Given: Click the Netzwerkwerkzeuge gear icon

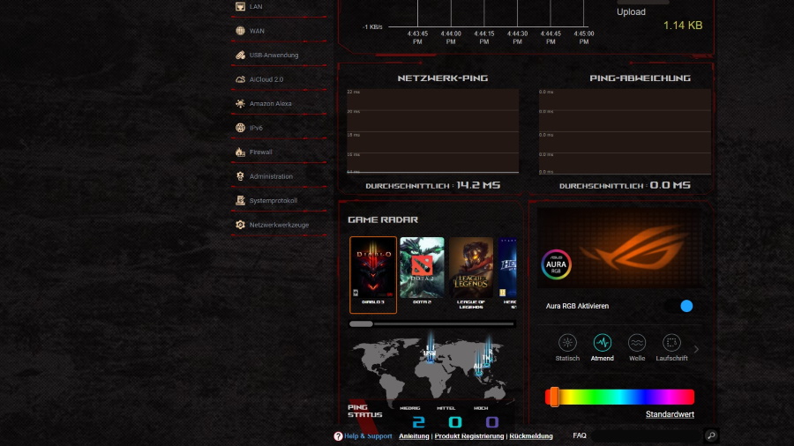Looking at the screenshot, I should pyautogui.click(x=241, y=225).
